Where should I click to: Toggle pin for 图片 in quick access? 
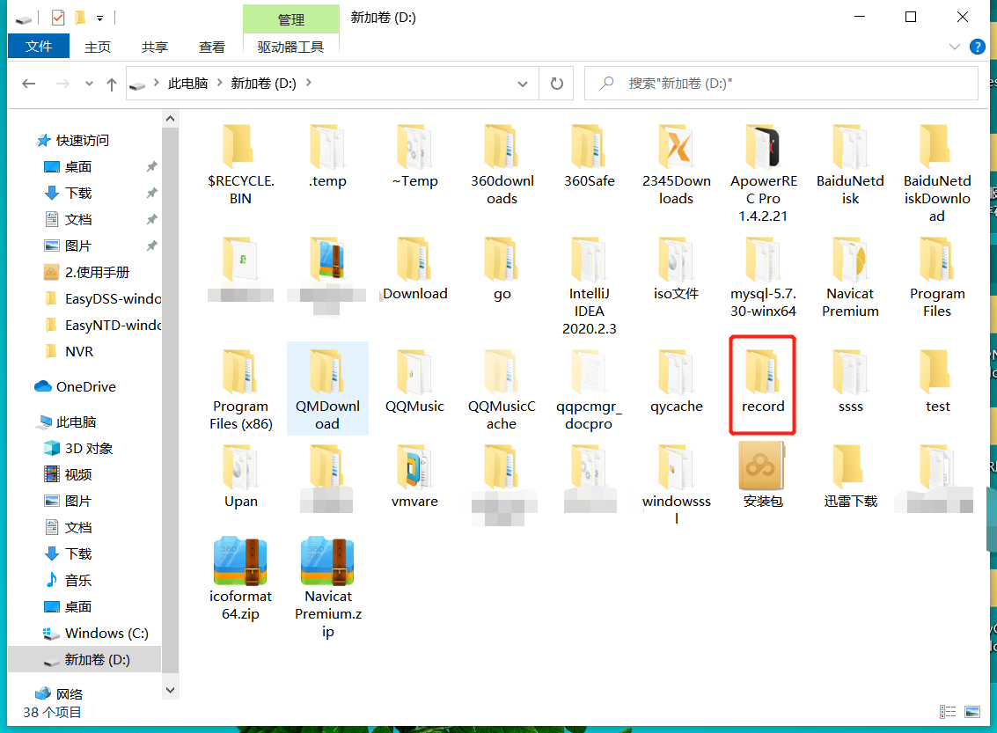[151, 246]
